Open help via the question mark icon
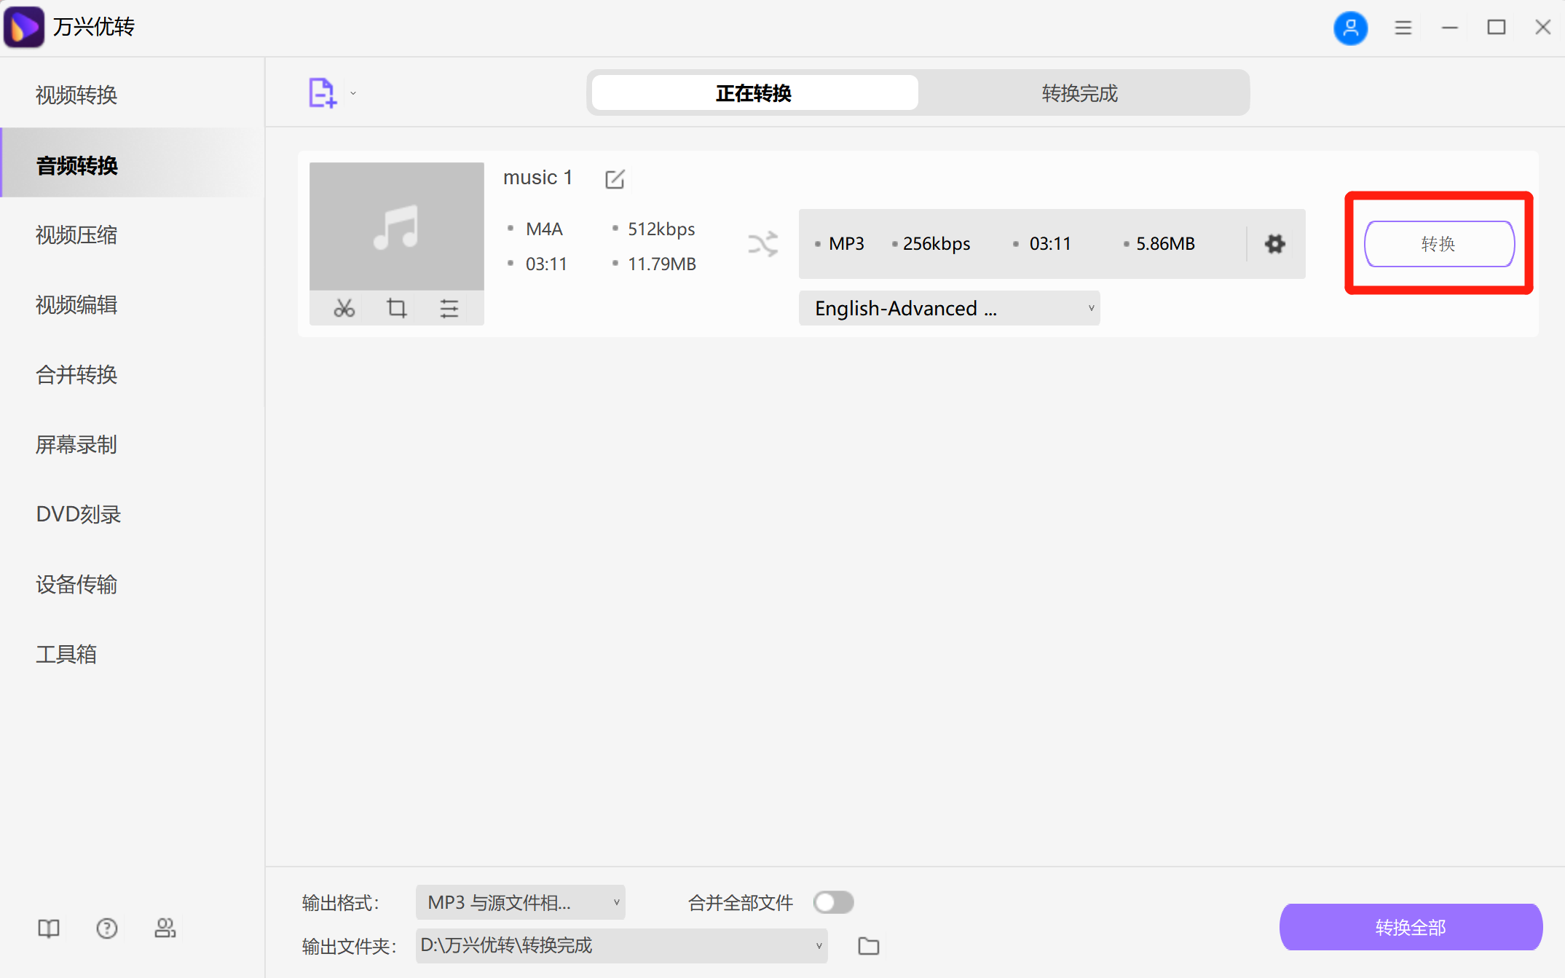1565x978 pixels. tap(106, 928)
